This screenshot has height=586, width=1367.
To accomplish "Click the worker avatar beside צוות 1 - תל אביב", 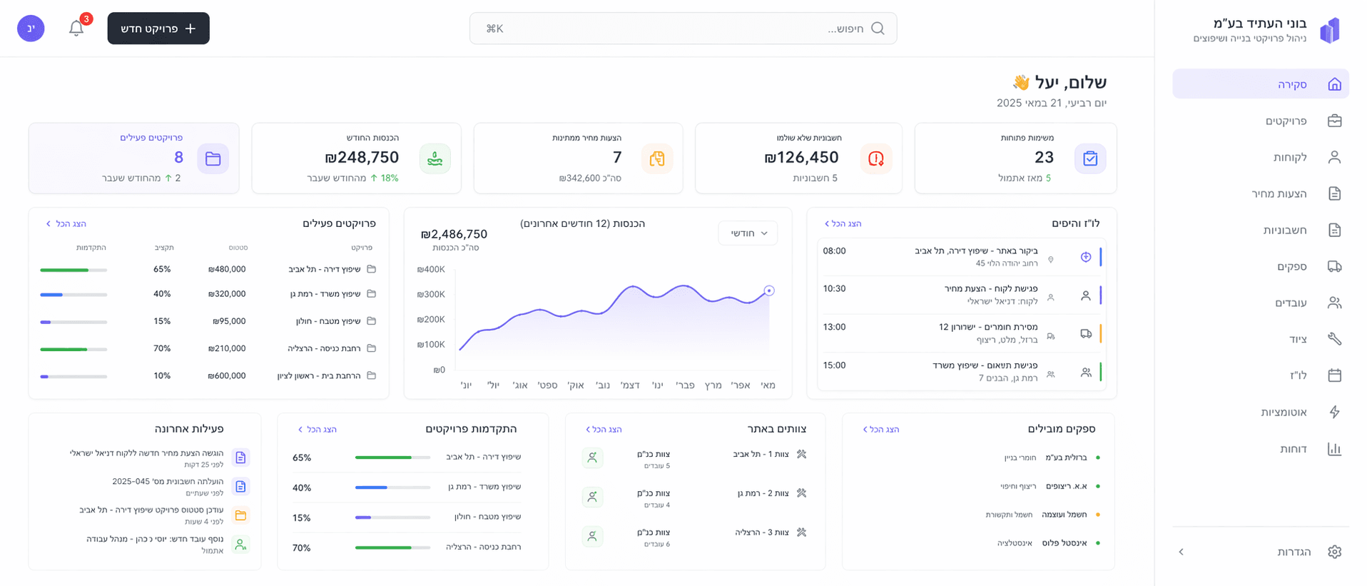I will (592, 458).
